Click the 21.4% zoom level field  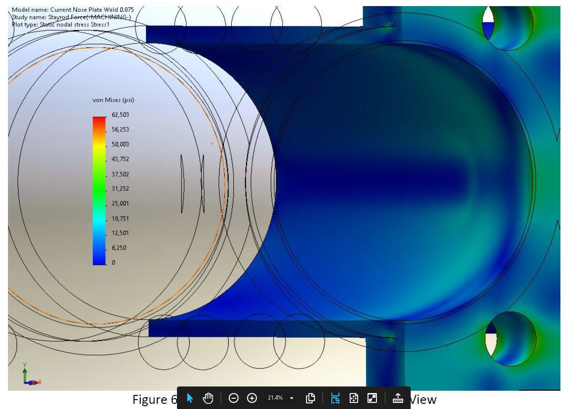point(276,398)
